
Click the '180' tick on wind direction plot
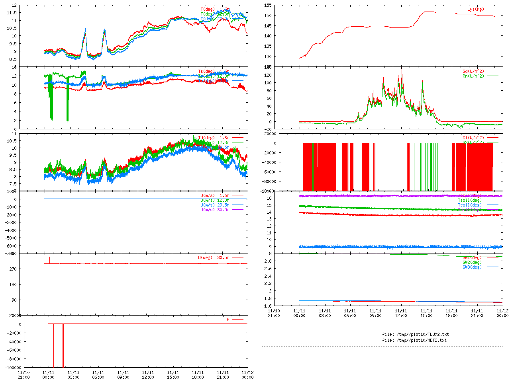(x=13, y=285)
